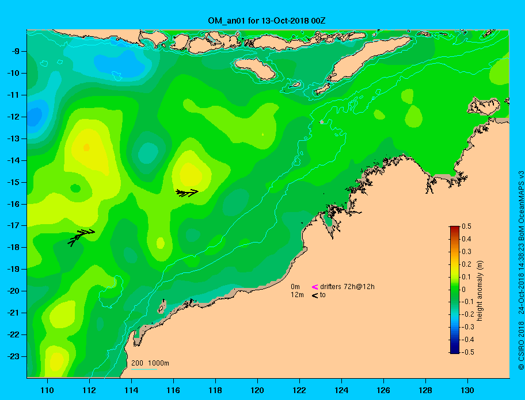Click the longitude axis label '110'
The image size is (525, 400).
coord(47,390)
